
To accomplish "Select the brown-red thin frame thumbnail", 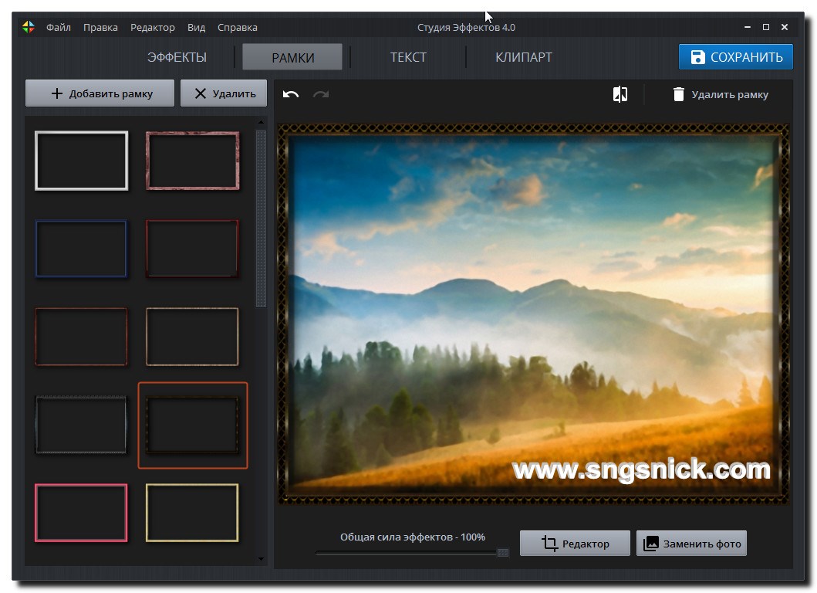I will click(x=81, y=337).
